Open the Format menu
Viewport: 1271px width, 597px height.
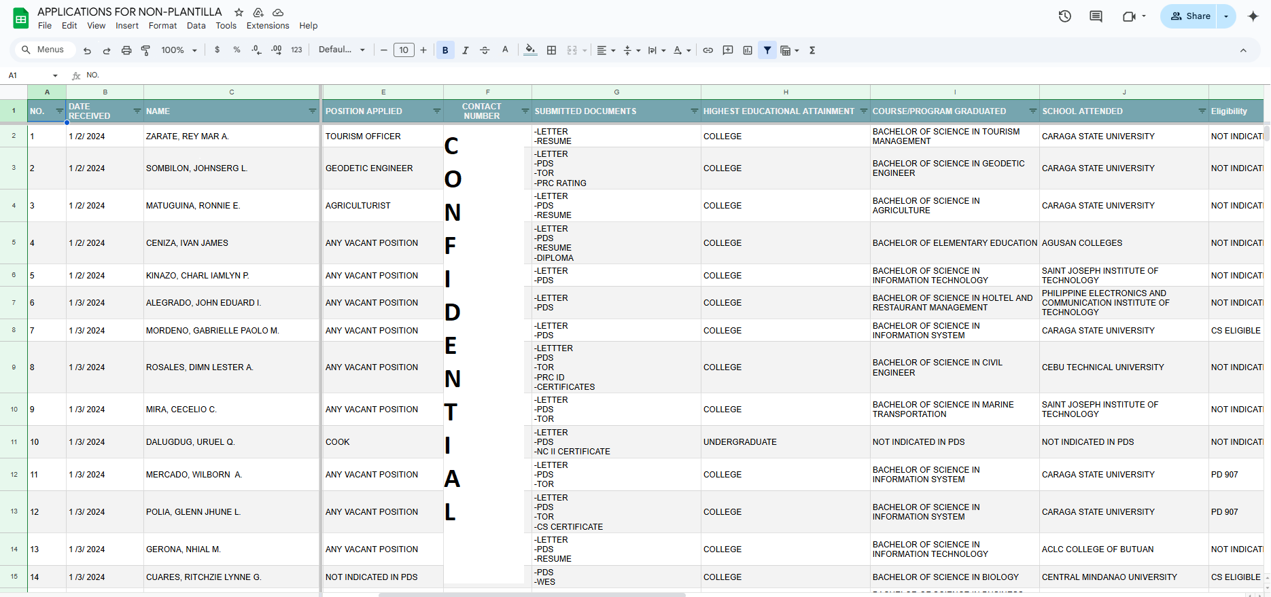(x=162, y=26)
